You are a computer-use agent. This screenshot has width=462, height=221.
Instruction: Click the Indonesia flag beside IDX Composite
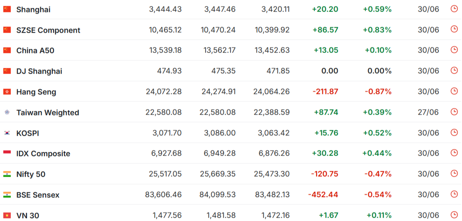point(7,154)
